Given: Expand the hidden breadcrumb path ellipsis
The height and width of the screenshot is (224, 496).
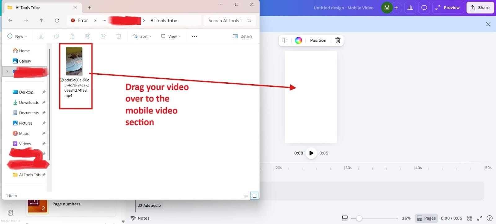Looking at the screenshot, I should coord(104,20).
